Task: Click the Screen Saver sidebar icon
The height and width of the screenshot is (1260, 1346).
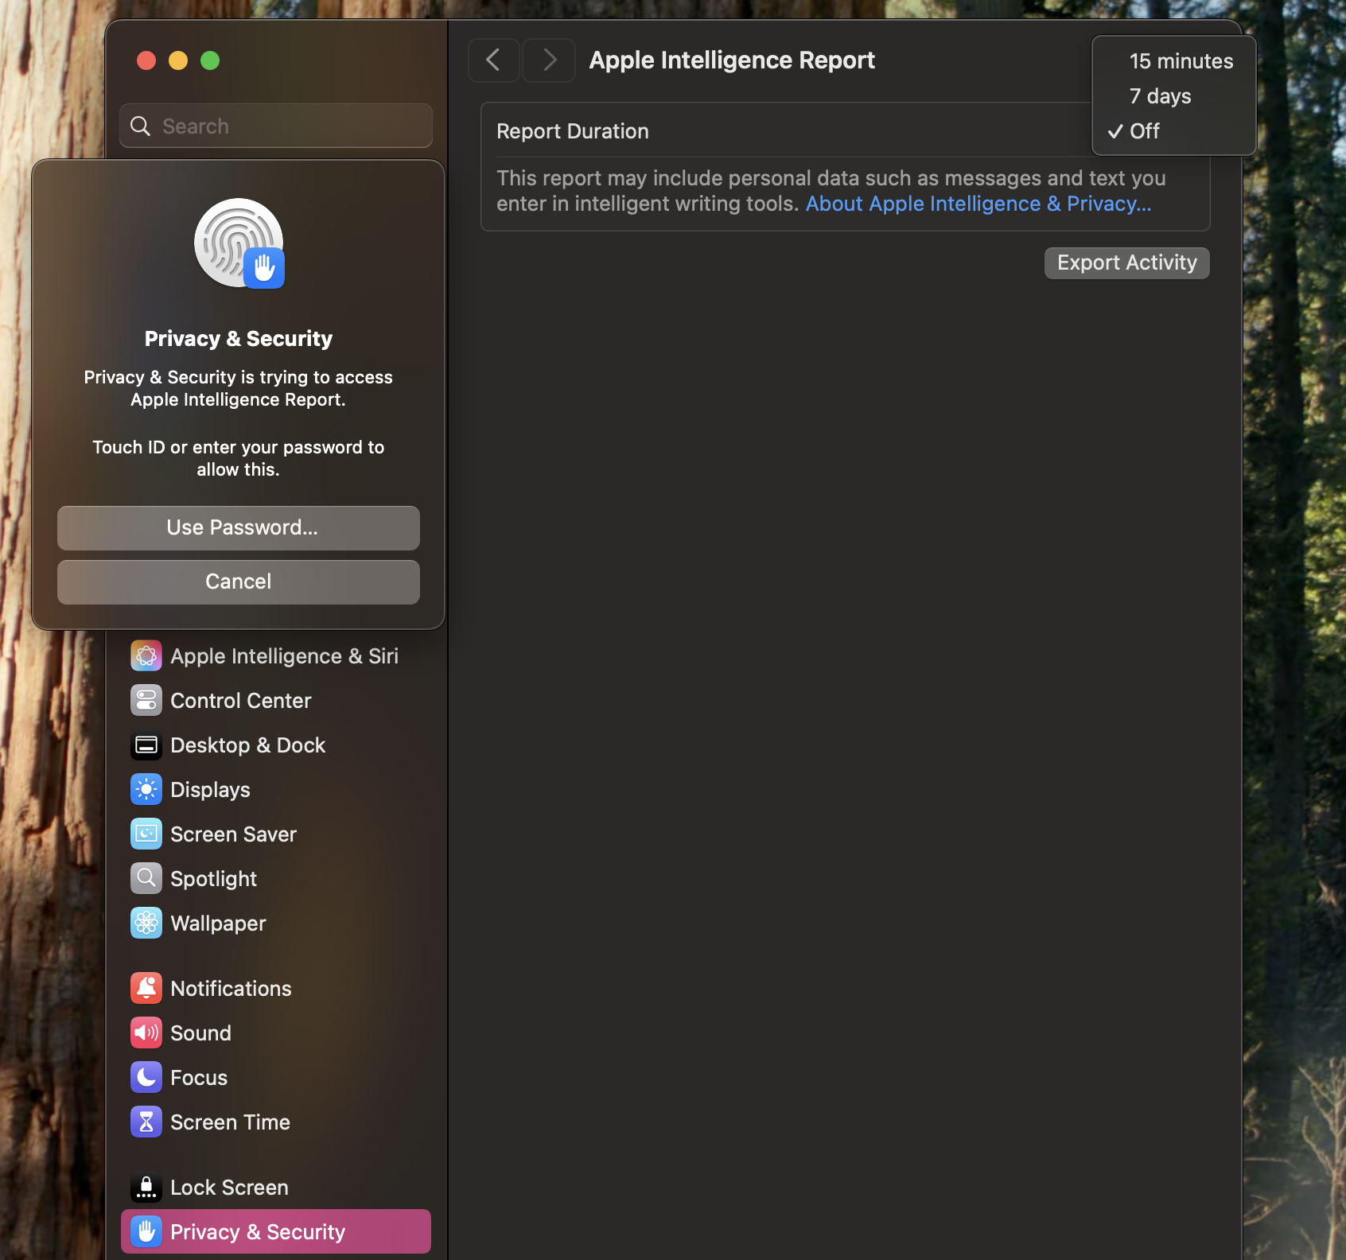Action: point(146,834)
